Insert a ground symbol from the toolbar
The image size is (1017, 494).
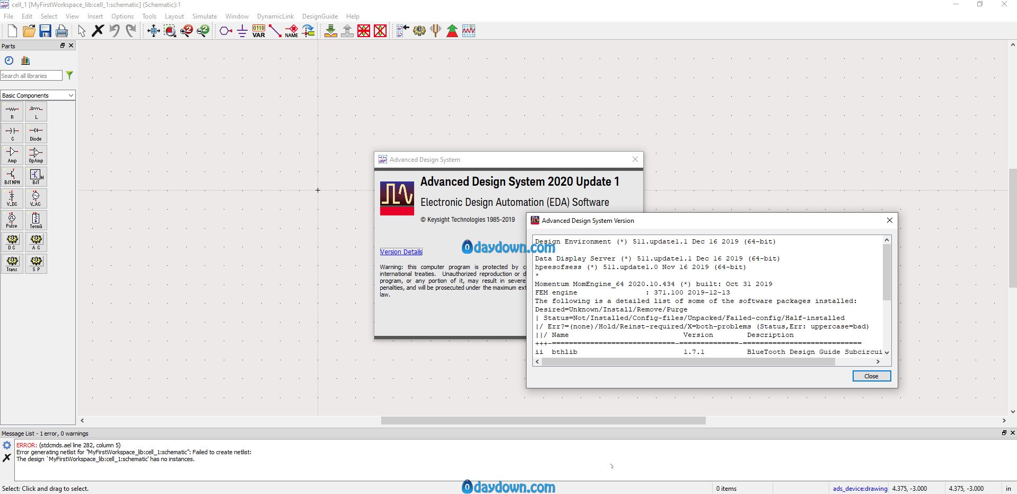click(x=242, y=31)
